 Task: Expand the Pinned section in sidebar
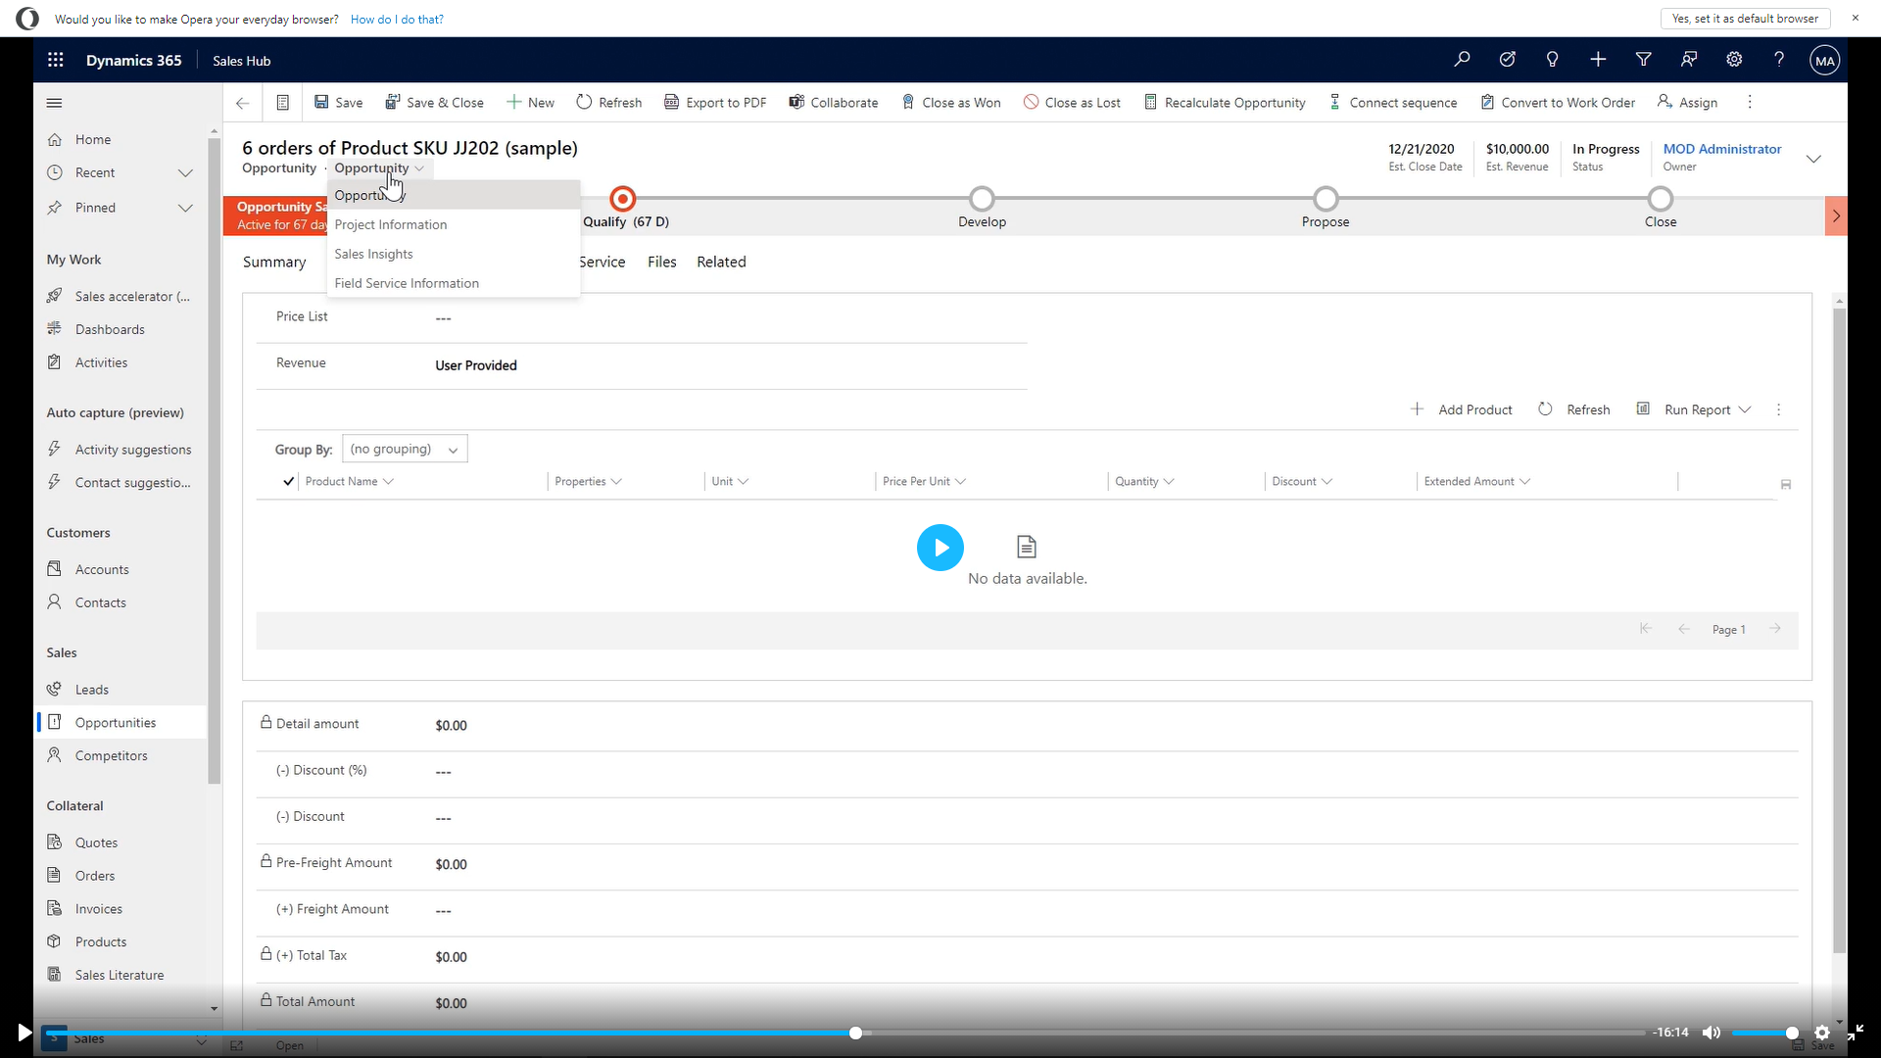tap(185, 208)
